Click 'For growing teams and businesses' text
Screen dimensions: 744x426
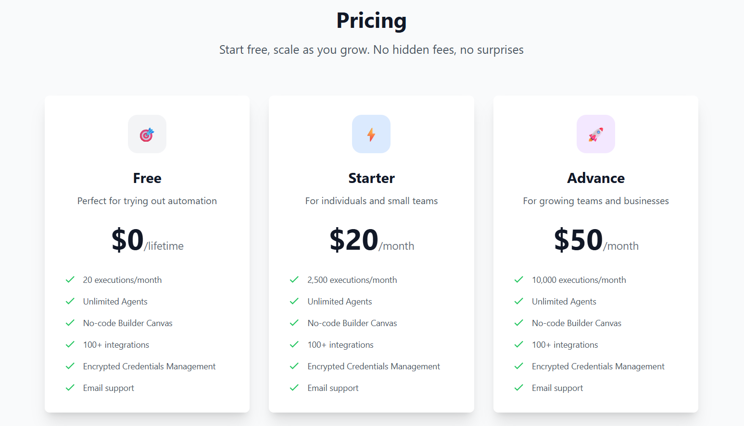[596, 201]
